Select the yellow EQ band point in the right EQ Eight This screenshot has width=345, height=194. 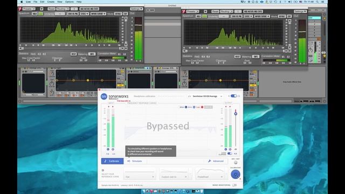220,80
